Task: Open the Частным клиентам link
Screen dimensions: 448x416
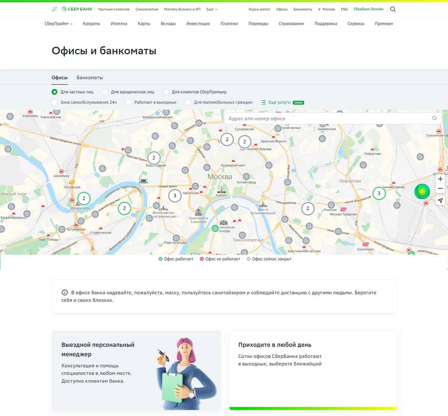Action: [114, 9]
